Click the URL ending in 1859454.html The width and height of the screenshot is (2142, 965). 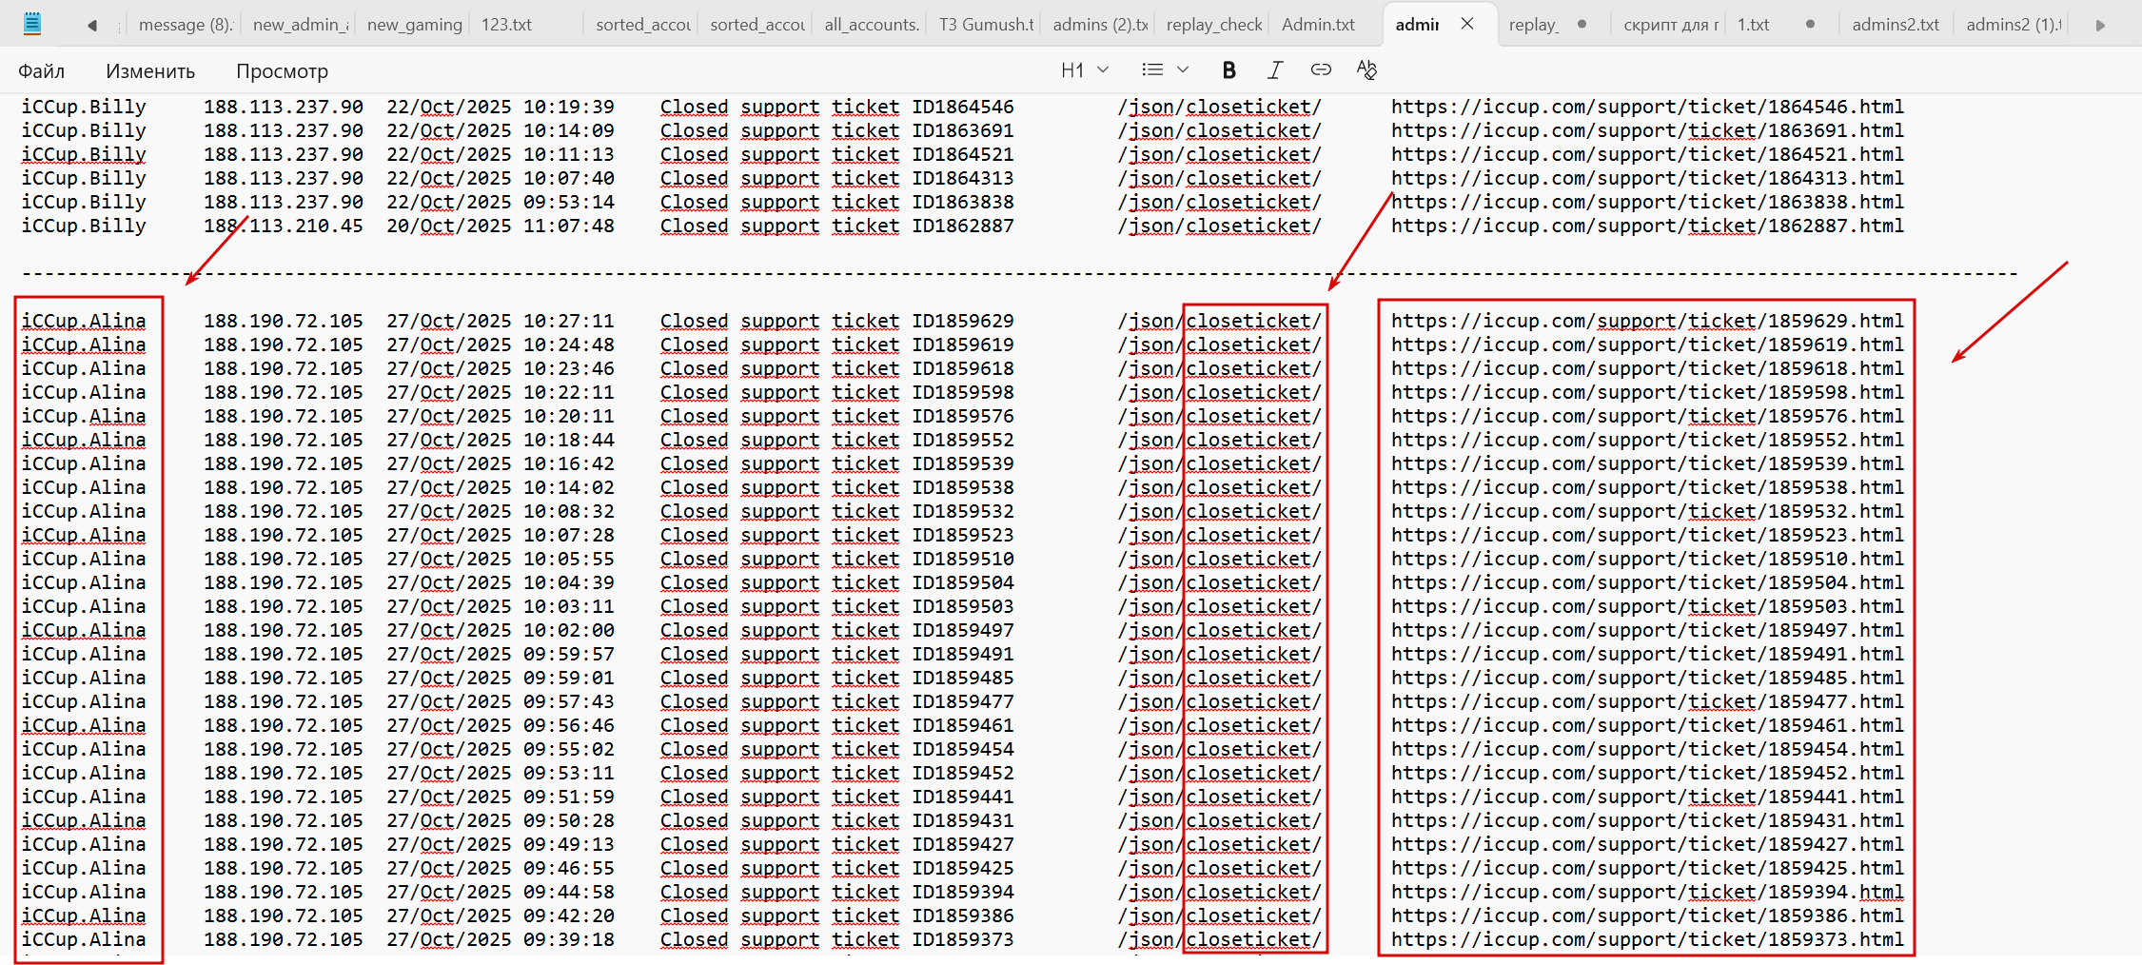tap(1647, 749)
